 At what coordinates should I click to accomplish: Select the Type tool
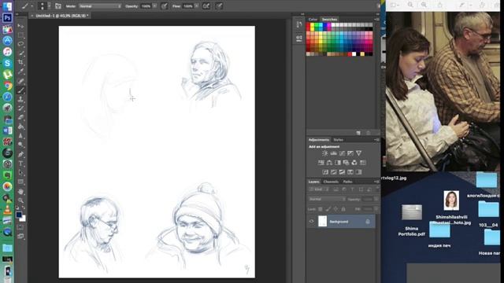21,164
